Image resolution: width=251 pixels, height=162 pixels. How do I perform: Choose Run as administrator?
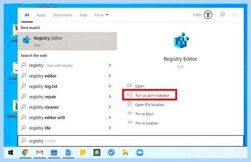[149, 95]
